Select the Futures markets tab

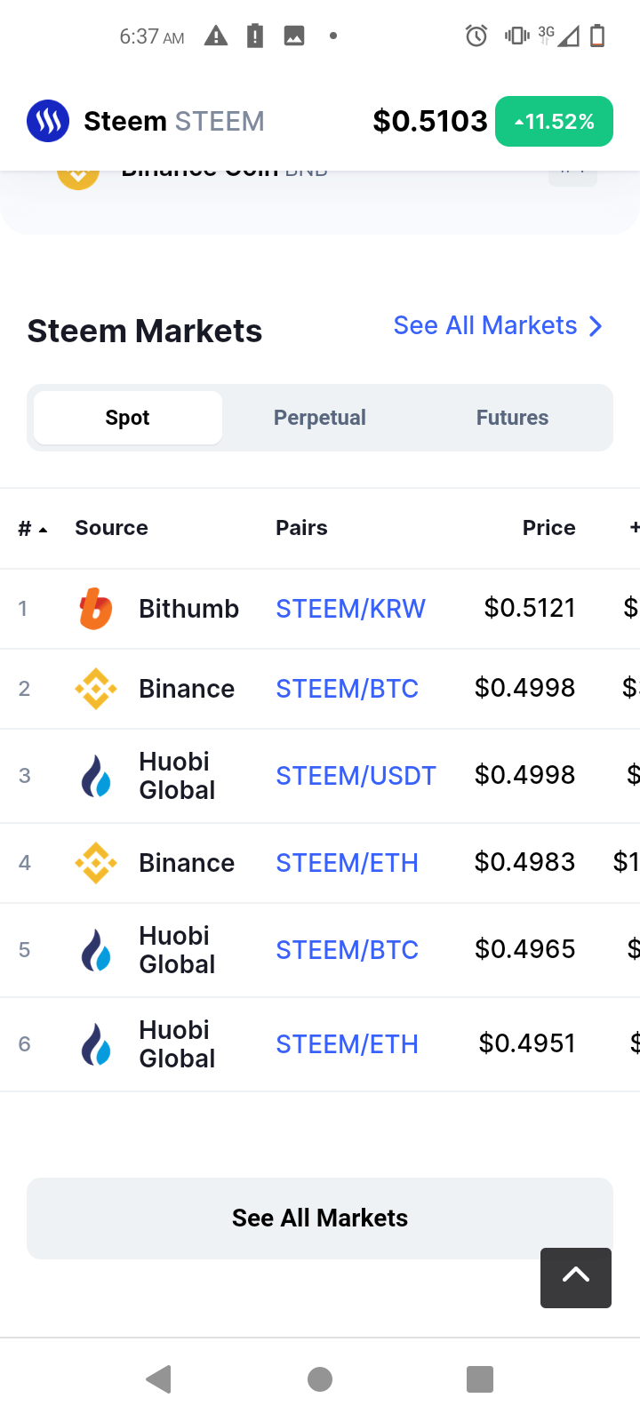tap(512, 418)
